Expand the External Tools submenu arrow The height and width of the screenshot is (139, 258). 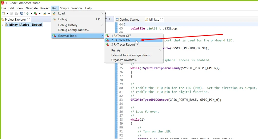(102, 36)
